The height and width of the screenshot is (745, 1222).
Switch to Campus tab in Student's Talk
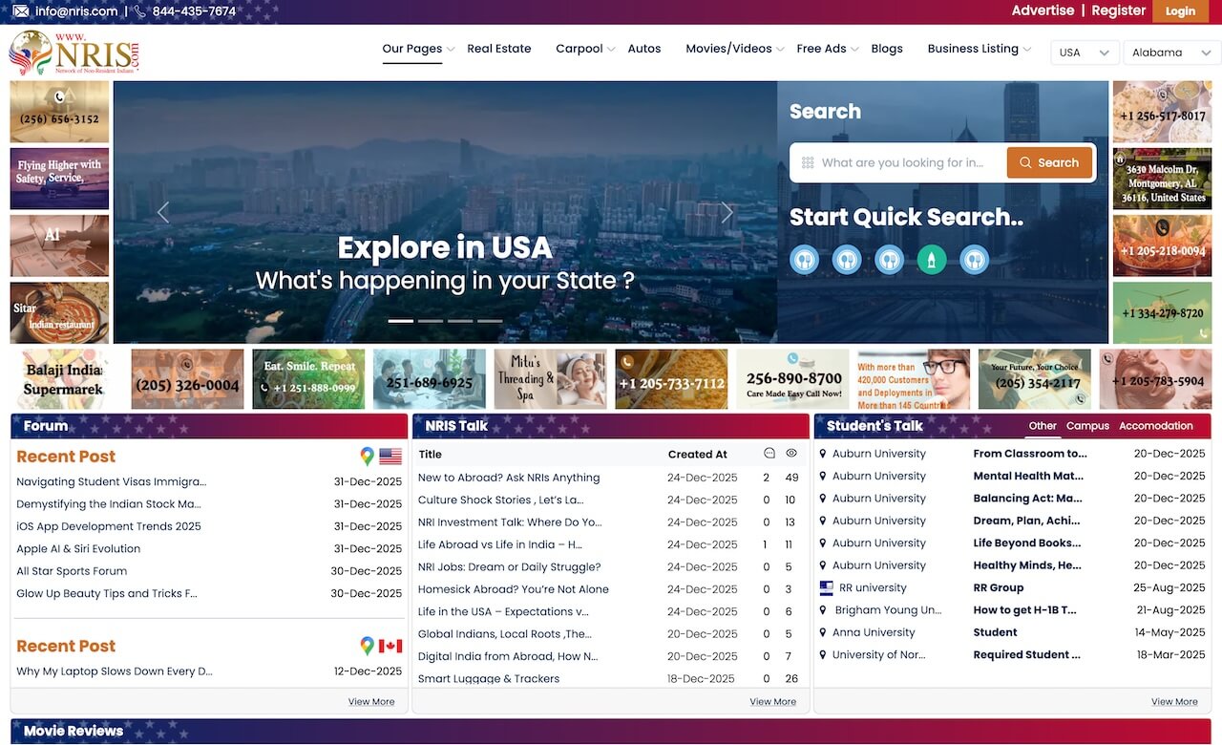click(x=1087, y=426)
